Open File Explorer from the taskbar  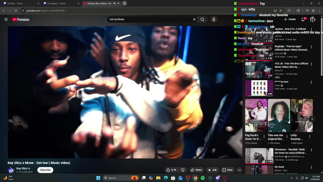(x=158, y=178)
